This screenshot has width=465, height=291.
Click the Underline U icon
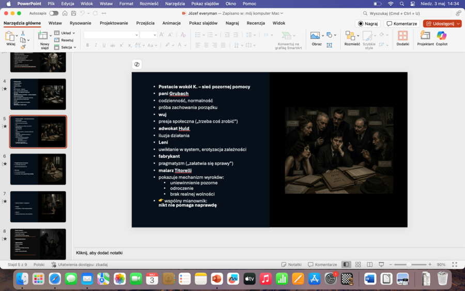point(104,45)
